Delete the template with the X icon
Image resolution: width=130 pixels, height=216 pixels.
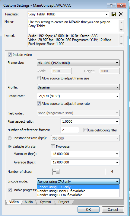[121, 14]
